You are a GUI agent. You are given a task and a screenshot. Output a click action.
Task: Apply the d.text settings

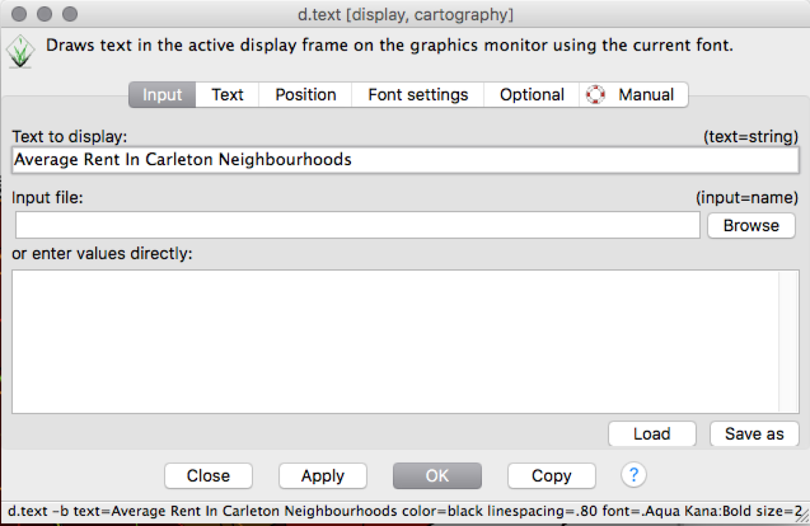(323, 476)
